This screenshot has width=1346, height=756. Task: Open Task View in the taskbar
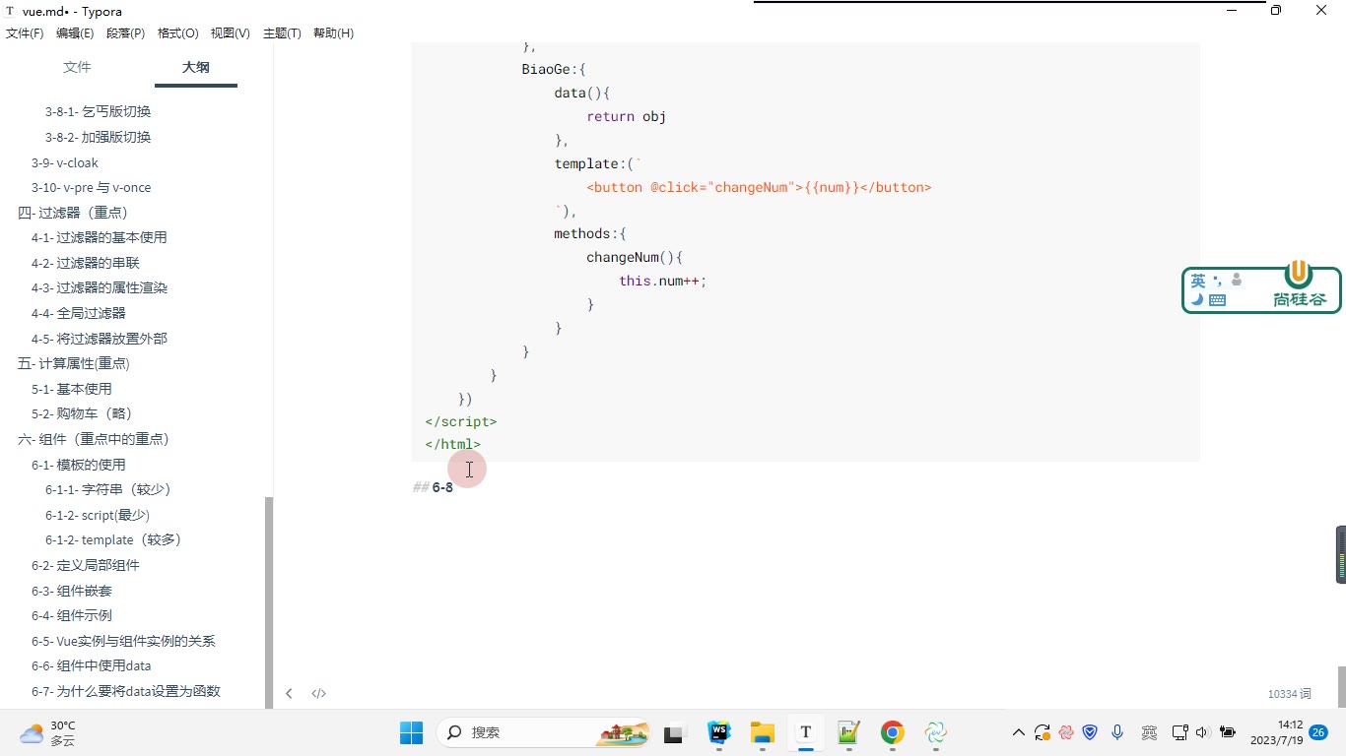point(674,732)
